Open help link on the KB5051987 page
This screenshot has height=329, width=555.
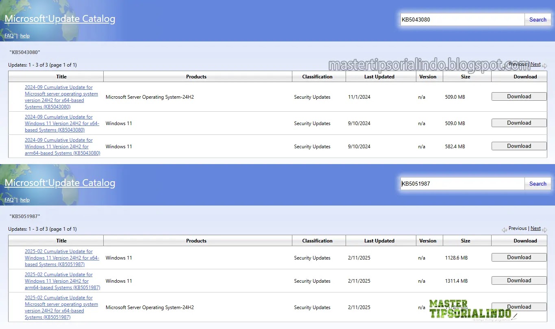[x=25, y=200]
